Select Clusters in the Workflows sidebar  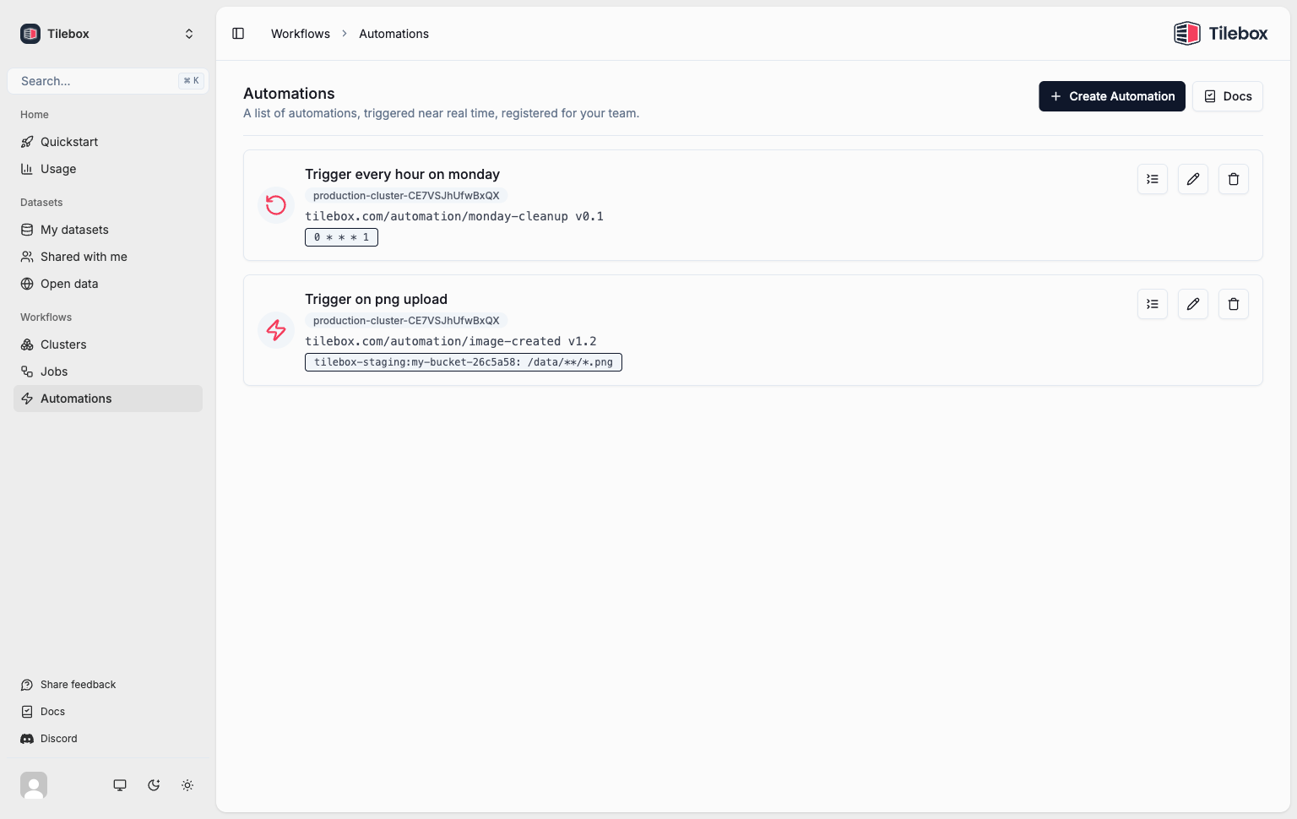tap(62, 344)
